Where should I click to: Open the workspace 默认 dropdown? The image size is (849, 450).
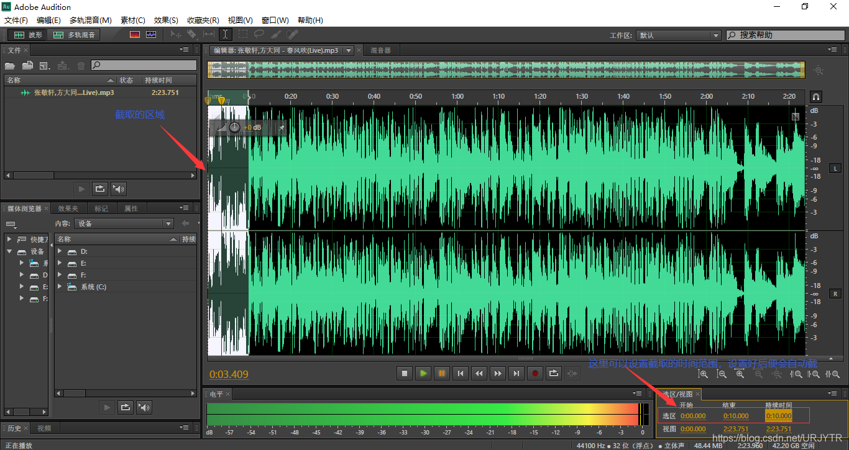coord(679,35)
